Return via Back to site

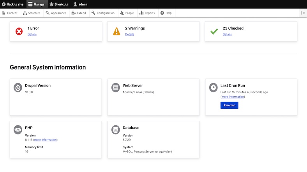(x=12, y=4)
